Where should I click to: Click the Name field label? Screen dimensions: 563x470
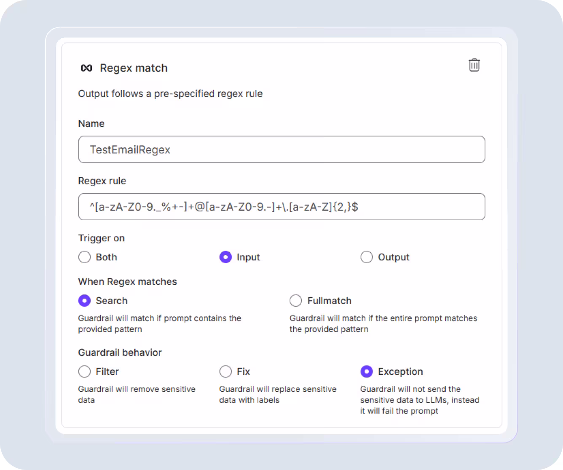tap(91, 123)
